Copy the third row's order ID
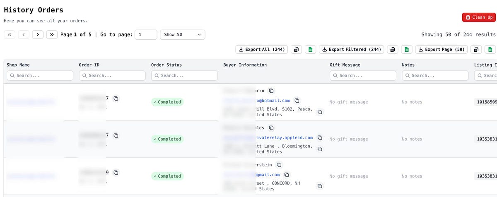The image size is (497, 197). [116, 173]
